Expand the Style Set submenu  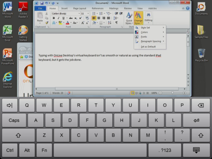(x=150, y=28)
